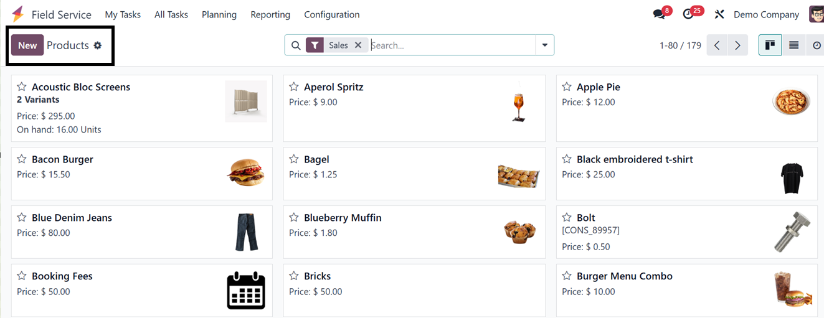824x318 pixels.
Task: Open the activities clock icon
Action: click(x=688, y=14)
